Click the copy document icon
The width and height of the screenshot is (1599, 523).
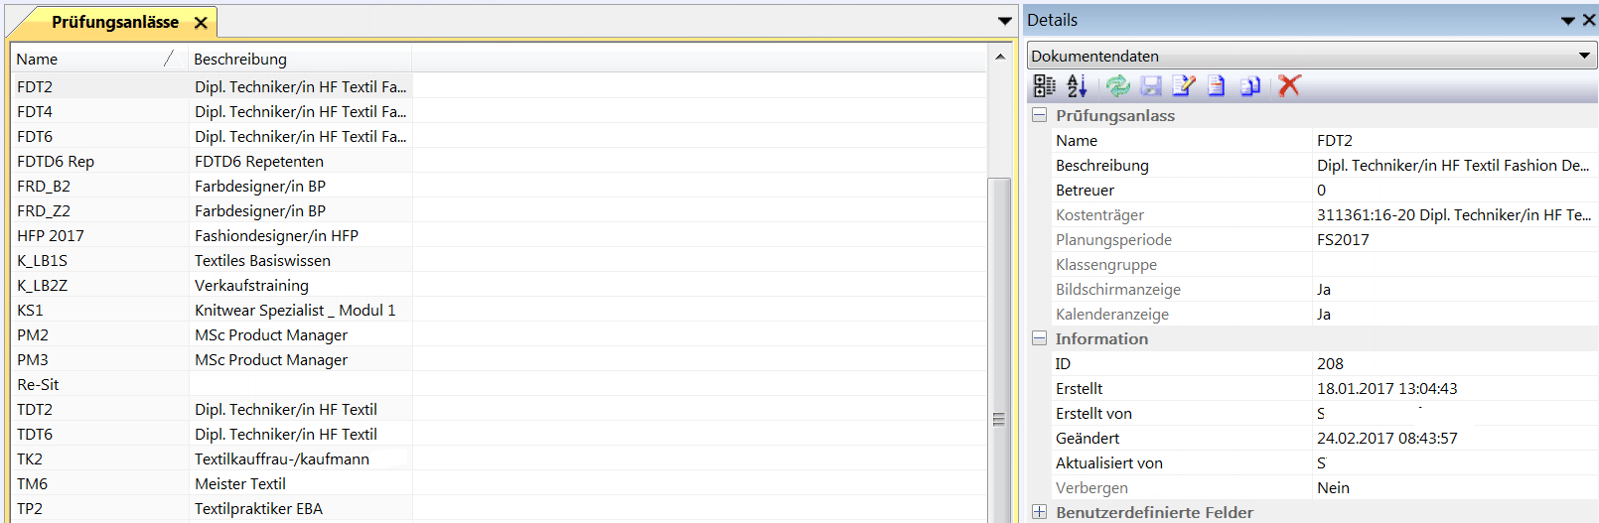[1250, 86]
